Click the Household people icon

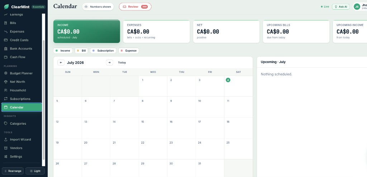coord(6,90)
